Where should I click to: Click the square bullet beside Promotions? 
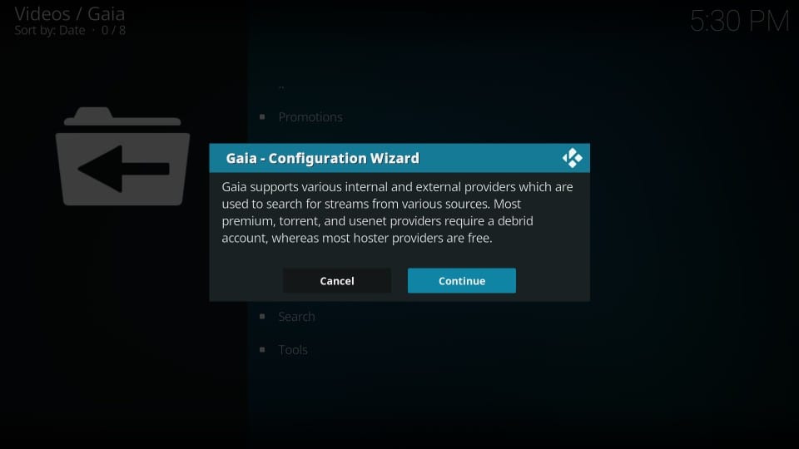pyautogui.click(x=262, y=117)
